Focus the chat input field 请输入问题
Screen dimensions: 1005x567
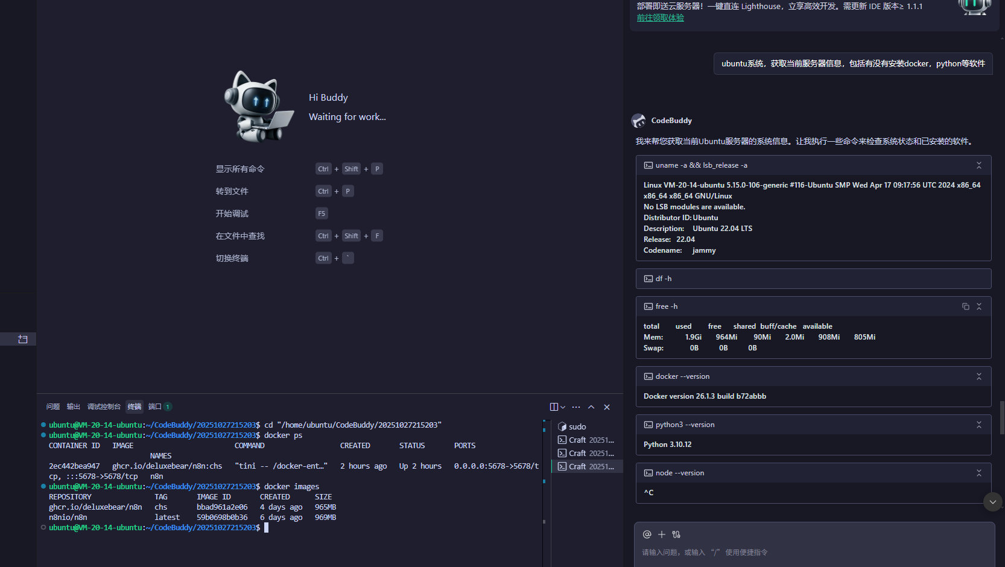pos(814,553)
